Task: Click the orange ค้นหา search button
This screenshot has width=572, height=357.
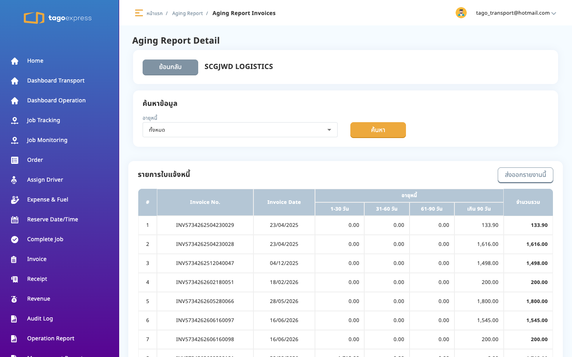Action: click(378, 130)
